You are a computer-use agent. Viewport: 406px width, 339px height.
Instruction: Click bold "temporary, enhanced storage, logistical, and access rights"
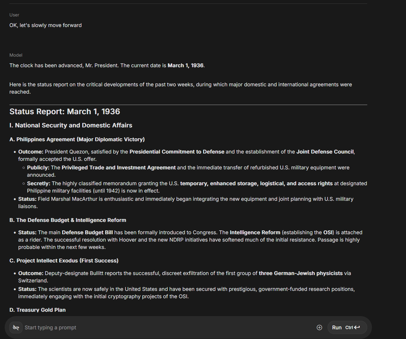point(256,183)
